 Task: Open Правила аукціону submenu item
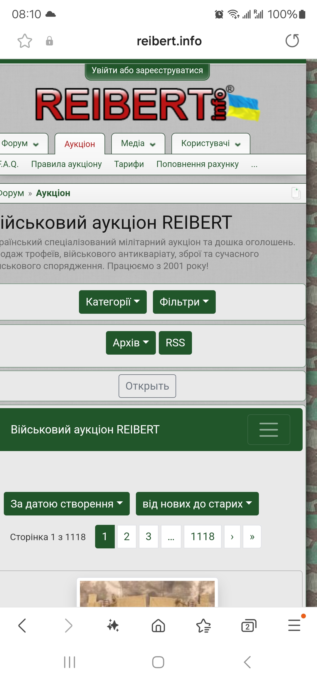[x=66, y=164]
